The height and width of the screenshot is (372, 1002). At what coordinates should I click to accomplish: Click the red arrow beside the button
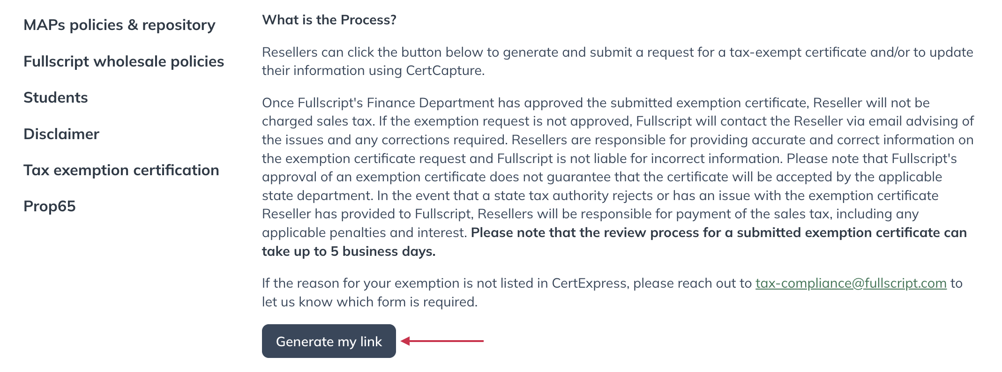click(x=442, y=341)
